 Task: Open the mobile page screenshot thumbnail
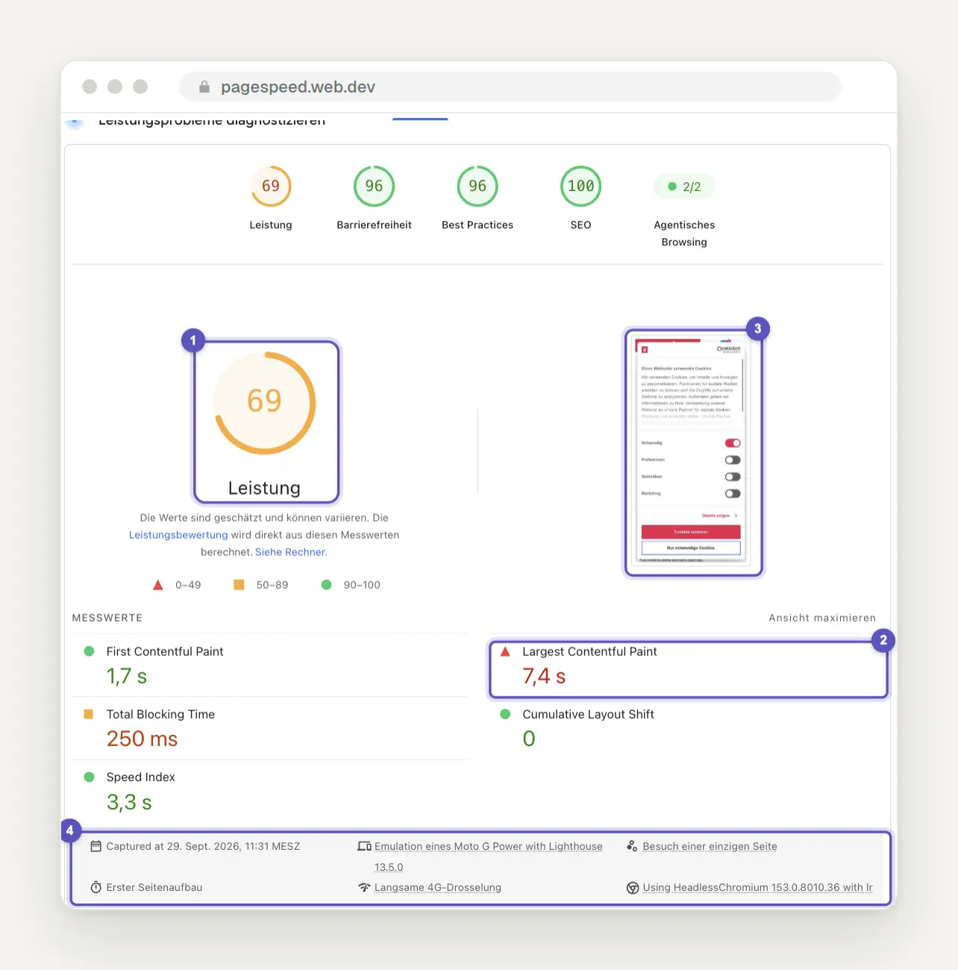pos(694,453)
